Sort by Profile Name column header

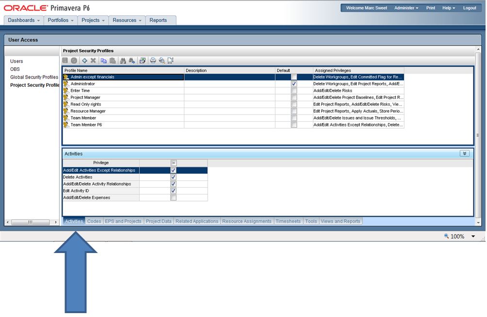(x=124, y=70)
